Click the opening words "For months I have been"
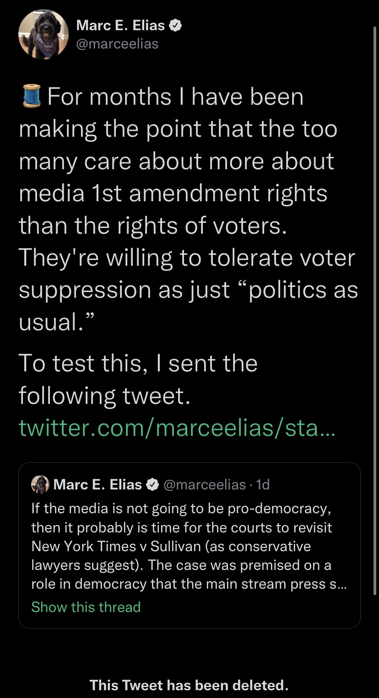The image size is (379, 698). click(x=175, y=97)
